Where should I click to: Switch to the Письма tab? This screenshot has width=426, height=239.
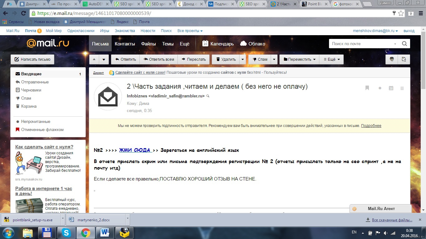(x=100, y=44)
